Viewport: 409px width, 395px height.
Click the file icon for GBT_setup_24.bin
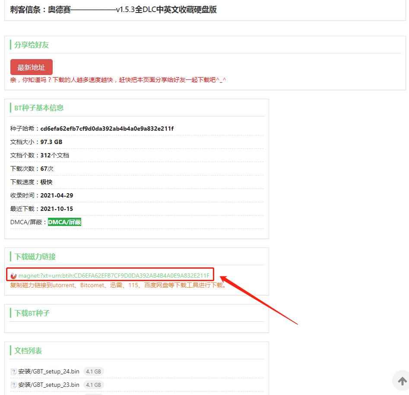(13, 372)
